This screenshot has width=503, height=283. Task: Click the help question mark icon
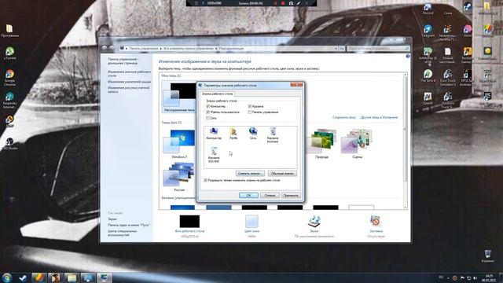[x=408, y=56]
